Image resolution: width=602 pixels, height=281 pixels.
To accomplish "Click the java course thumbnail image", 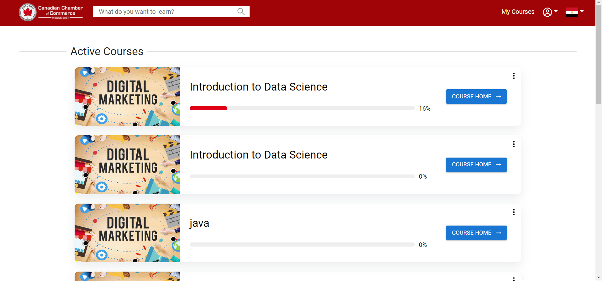I will [x=127, y=233].
